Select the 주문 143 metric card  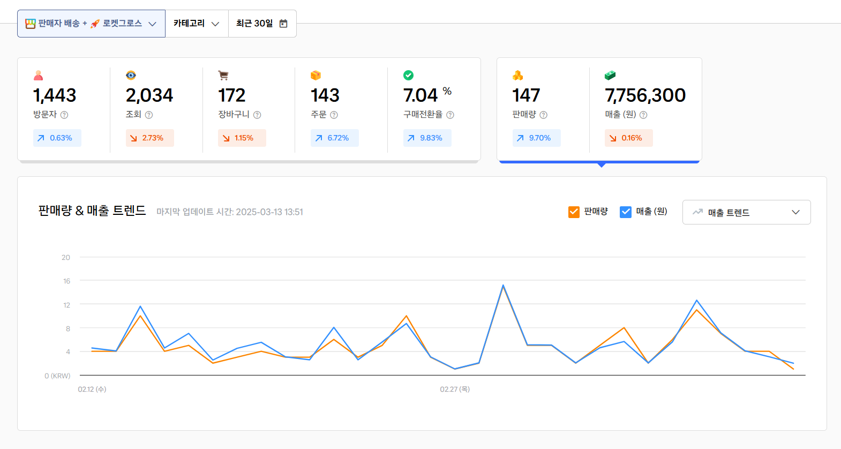point(341,110)
